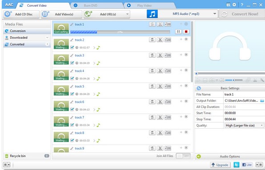Click the Upgrade button
Screen dimensions: 265x170
pos(220,165)
